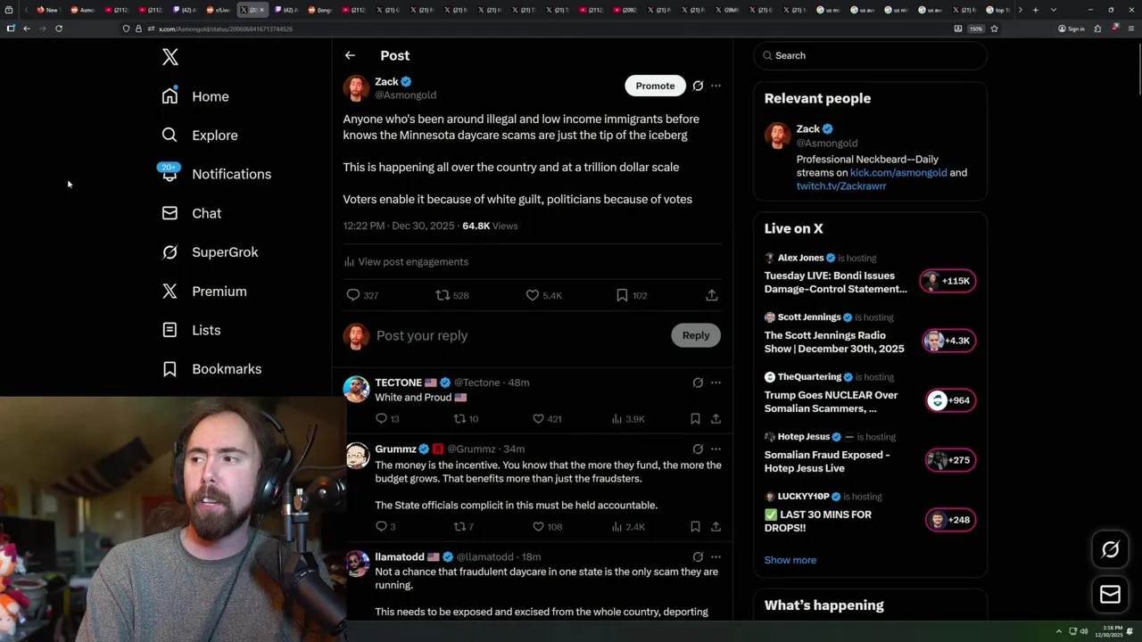Screen dimensions: 1142x642
Task: Open twitch.tv/Zackrawrr link
Action: coord(841,186)
